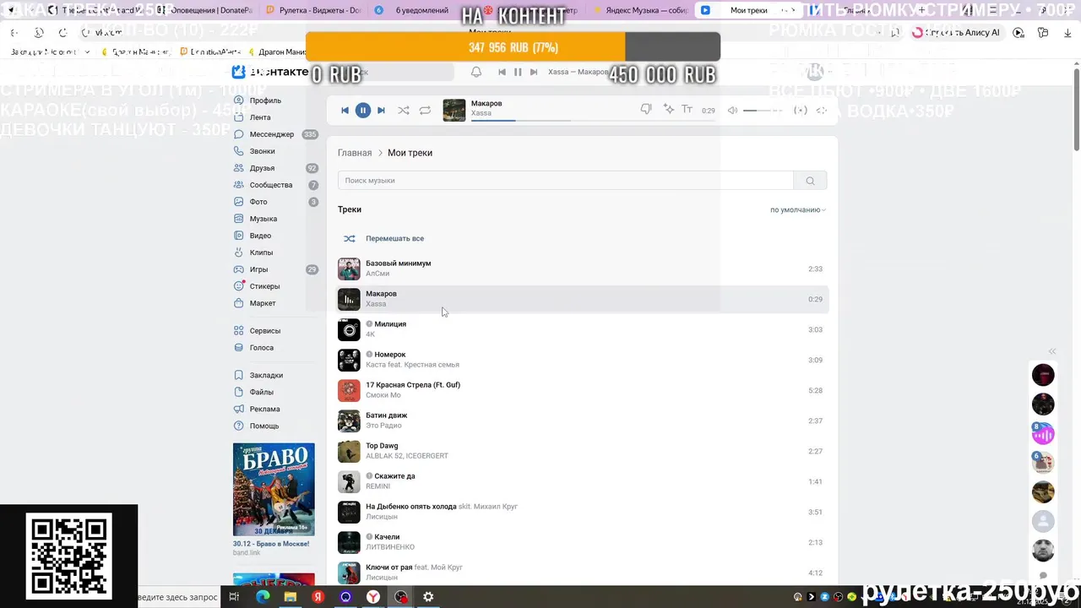Collapse the chat sidebar with double chevron
This screenshot has height=608, width=1081.
click(x=1052, y=351)
